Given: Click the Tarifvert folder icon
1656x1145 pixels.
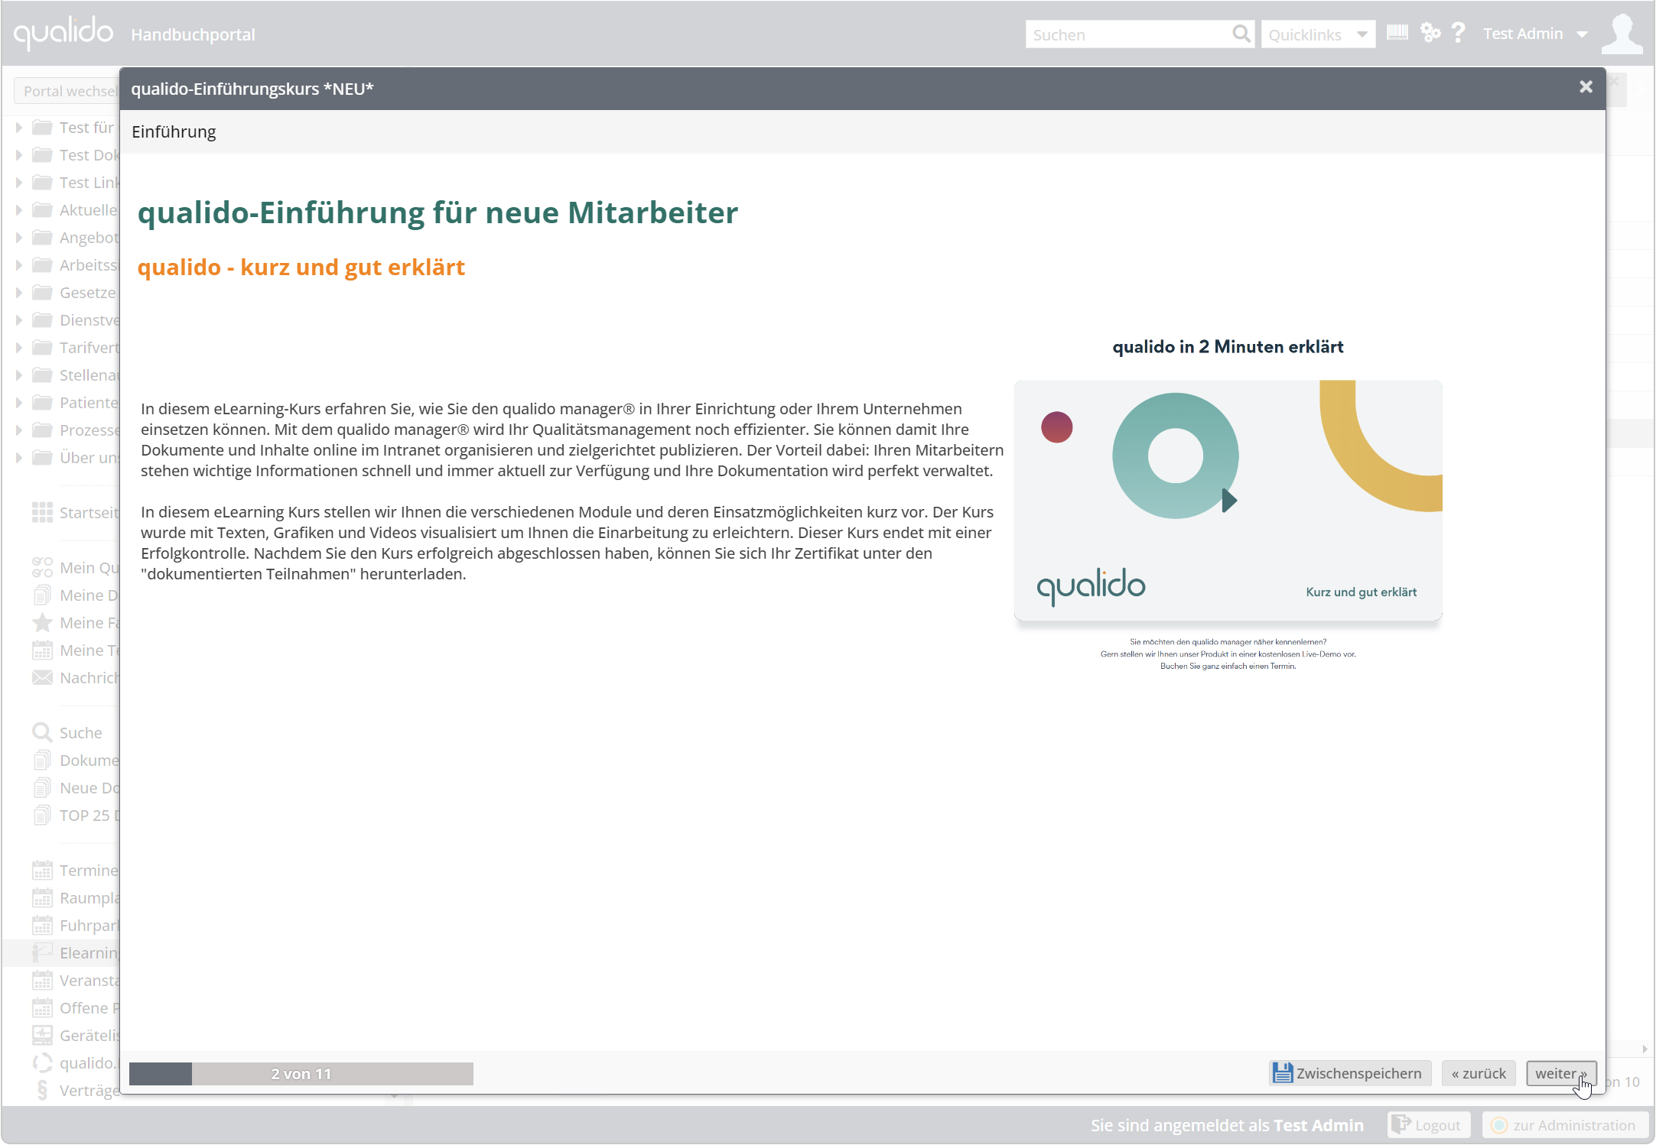Looking at the screenshot, I should click(x=42, y=347).
